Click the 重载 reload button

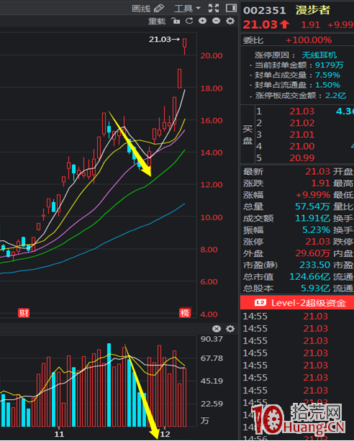157,21
